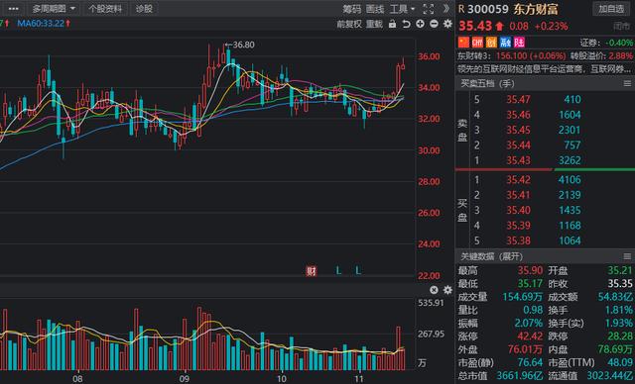Click the 涨停 value 42.42
This screenshot has width=635, height=384.
530,336
